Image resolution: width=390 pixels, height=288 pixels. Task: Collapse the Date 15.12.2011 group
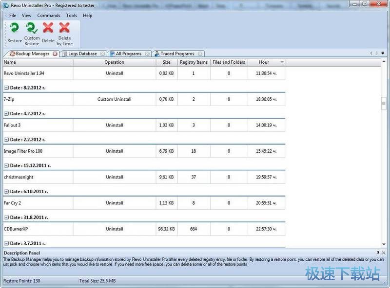6,165
